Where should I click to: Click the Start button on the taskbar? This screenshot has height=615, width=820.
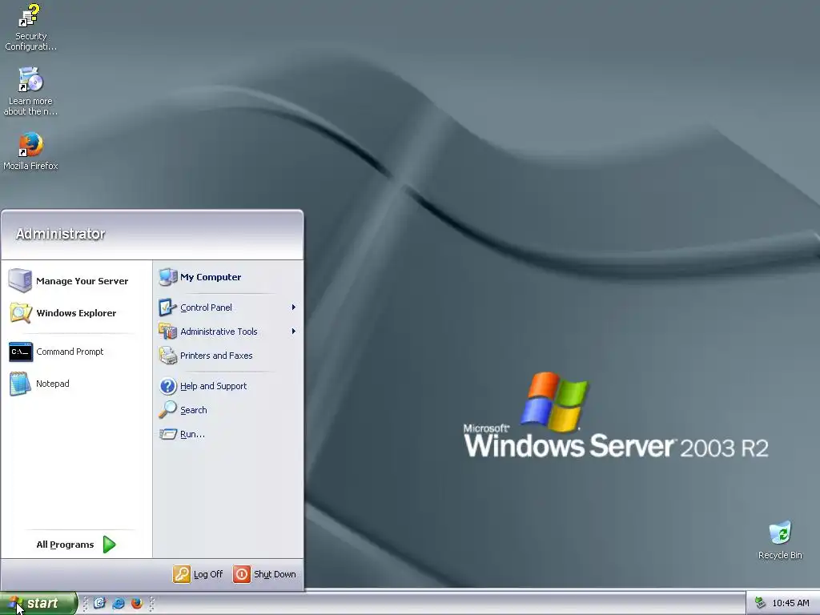tap(38, 603)
